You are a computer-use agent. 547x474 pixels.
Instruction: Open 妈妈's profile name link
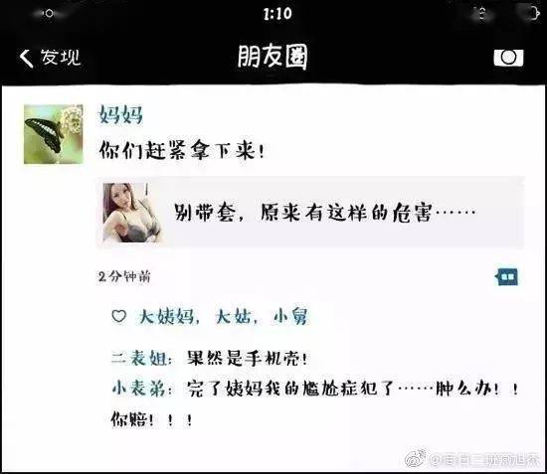point(120,114)
